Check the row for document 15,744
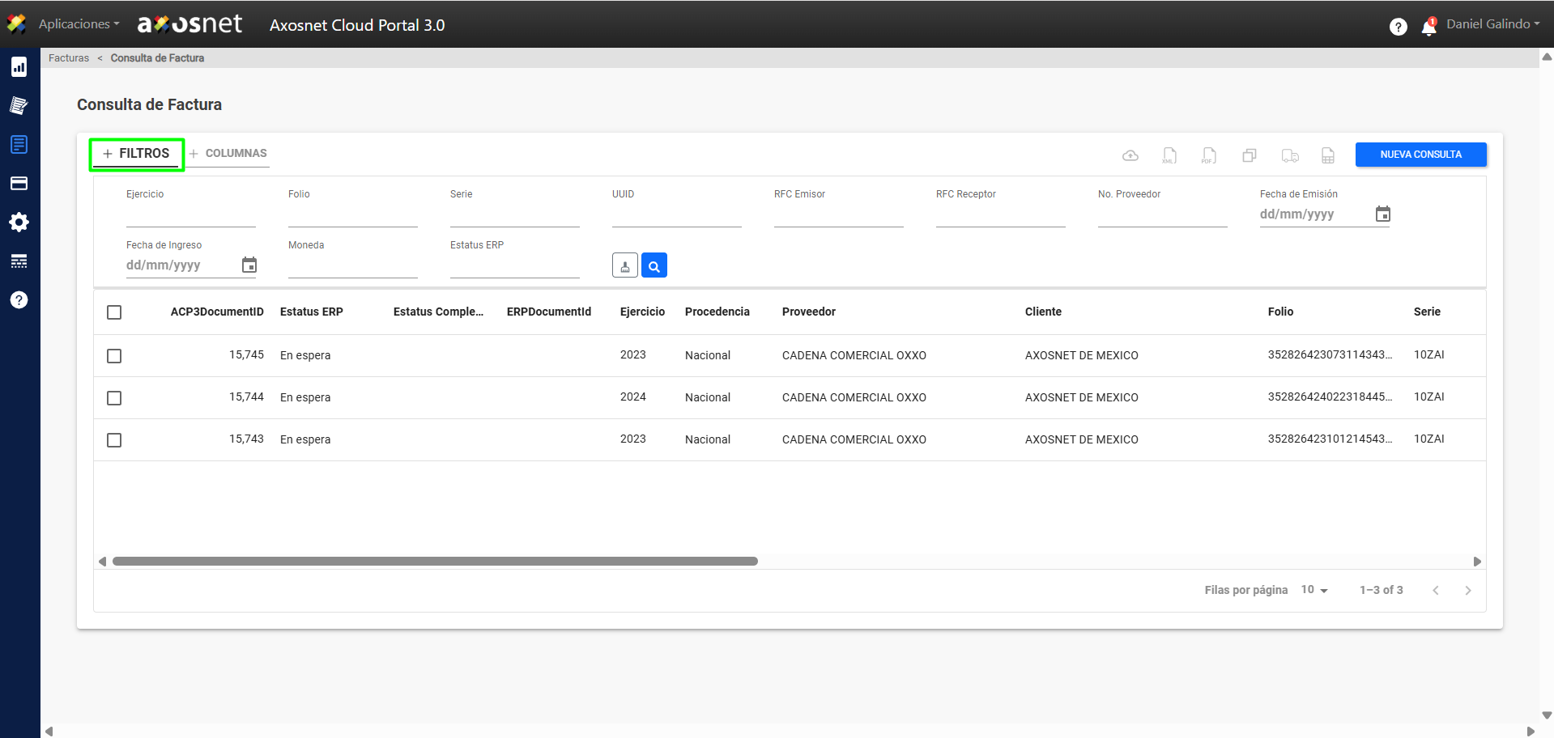The width and height of the screenshot is (1554, 738). pos(114,398)
